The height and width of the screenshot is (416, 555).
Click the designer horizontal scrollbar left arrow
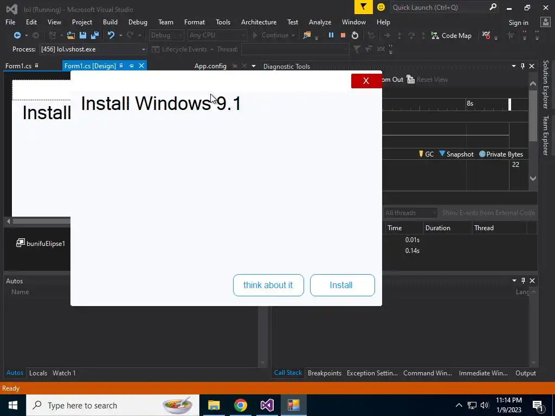9,222
